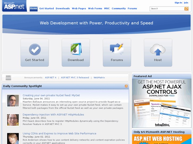The height and width of the screenshot is (144, 193).
Task: Click the Infragistics logo in the ad
Action: 162,125
